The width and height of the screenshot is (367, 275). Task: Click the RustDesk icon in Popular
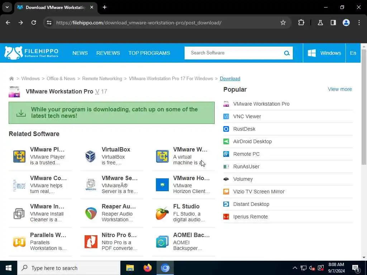pos(226,129)
